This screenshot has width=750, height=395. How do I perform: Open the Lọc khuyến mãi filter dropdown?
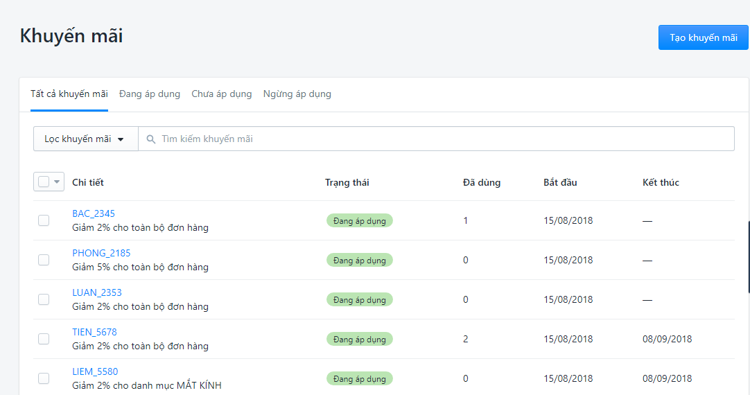pyautogui.click(x=85, y=139)
